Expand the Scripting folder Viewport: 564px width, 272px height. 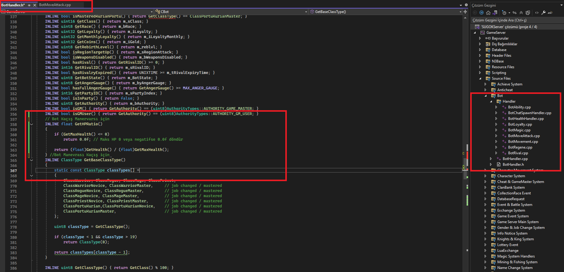click(x=480, y=73)
